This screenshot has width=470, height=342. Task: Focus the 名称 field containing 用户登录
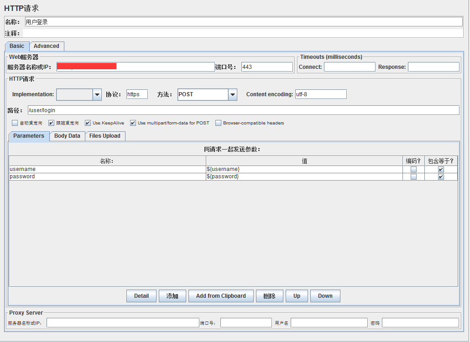click(x=244, y=22)
